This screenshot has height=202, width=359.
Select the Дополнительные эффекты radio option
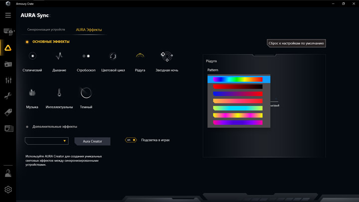pos(27,127)
